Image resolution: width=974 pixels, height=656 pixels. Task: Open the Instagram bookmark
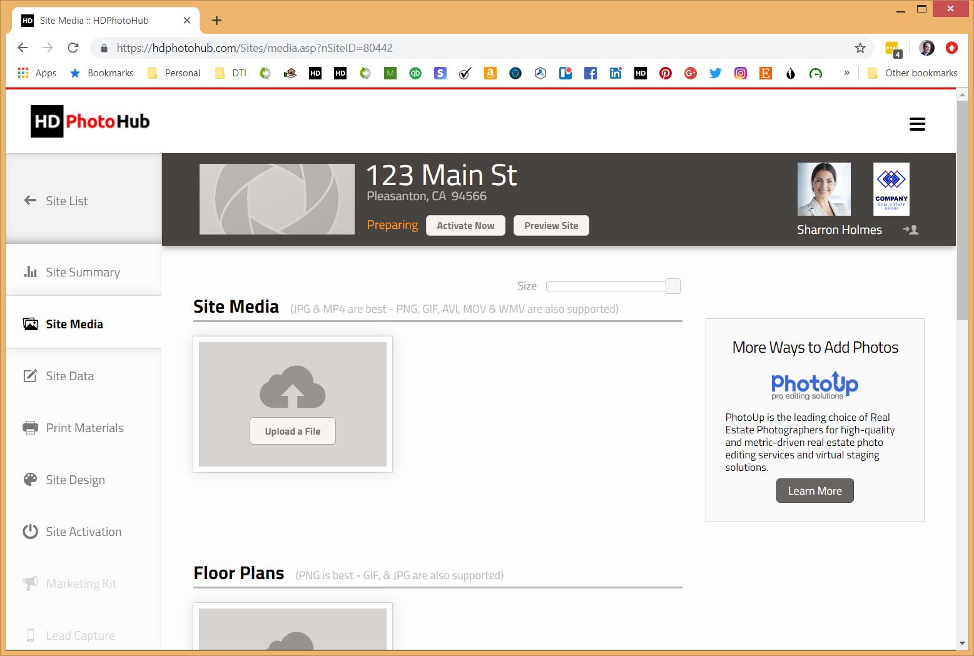pos(741,73)
